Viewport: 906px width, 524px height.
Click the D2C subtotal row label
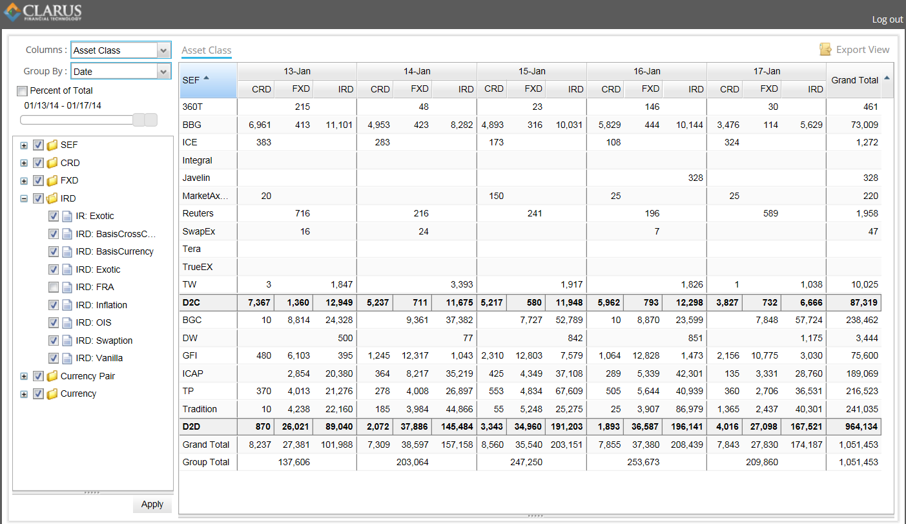192,302
